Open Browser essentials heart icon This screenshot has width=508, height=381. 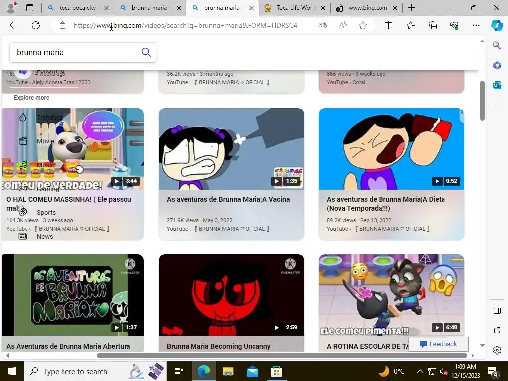[x=454, y=25]
